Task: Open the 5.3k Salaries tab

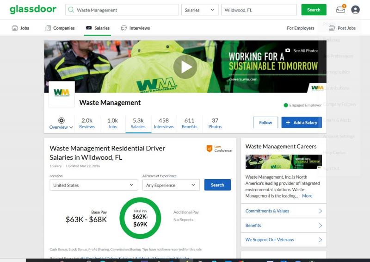Action: 138,123
